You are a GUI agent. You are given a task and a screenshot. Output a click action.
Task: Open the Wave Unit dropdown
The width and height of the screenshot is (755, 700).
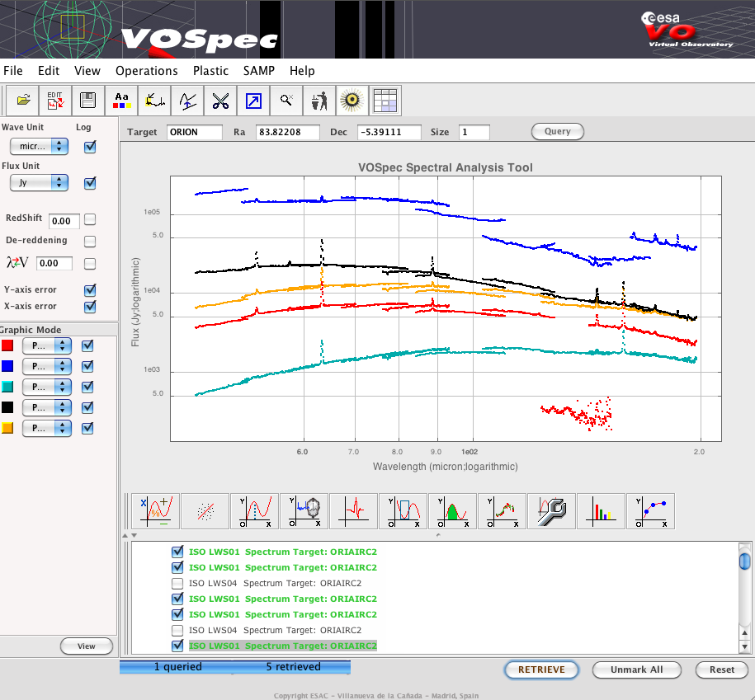click(x=39, y=146)
